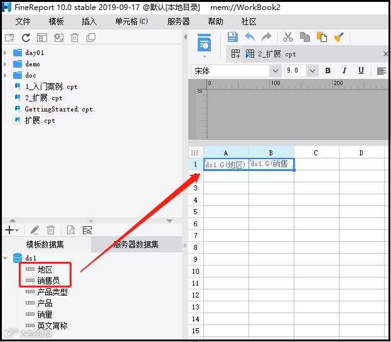
Task: Open the 插入 menu
Action: 89,21
